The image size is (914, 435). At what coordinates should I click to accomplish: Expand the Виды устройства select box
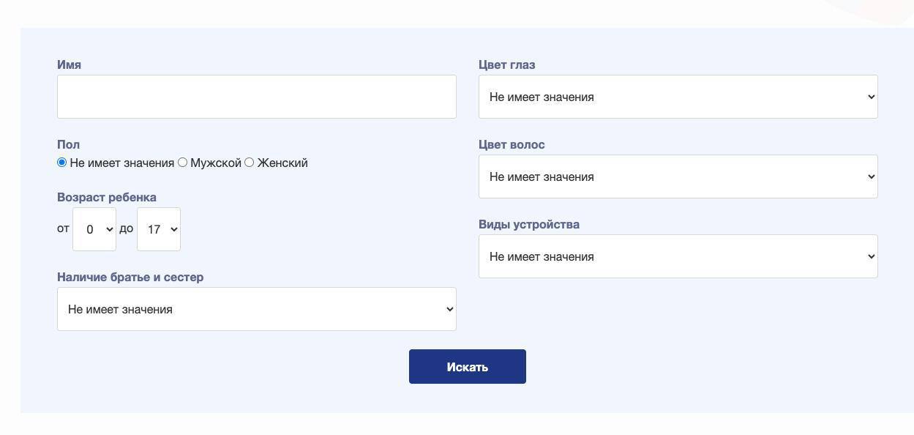pyautogui.click(x=678, y=256)
